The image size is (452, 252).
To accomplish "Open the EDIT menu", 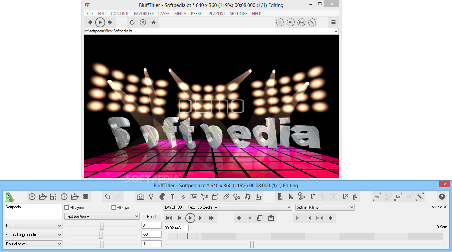I will tap(102, 14).
